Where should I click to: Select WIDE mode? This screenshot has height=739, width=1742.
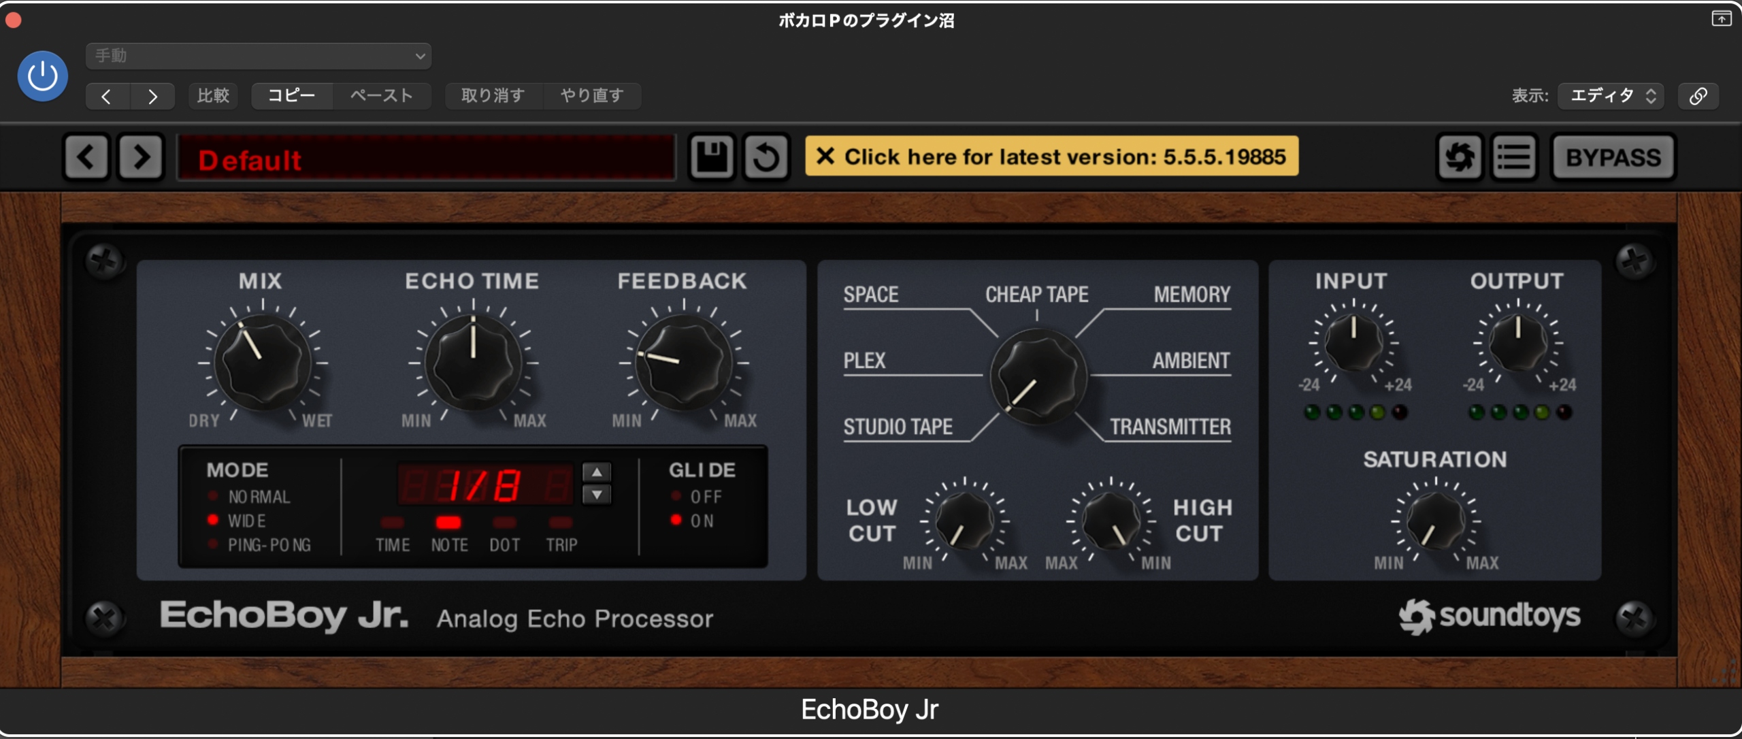tap(237, 521)
